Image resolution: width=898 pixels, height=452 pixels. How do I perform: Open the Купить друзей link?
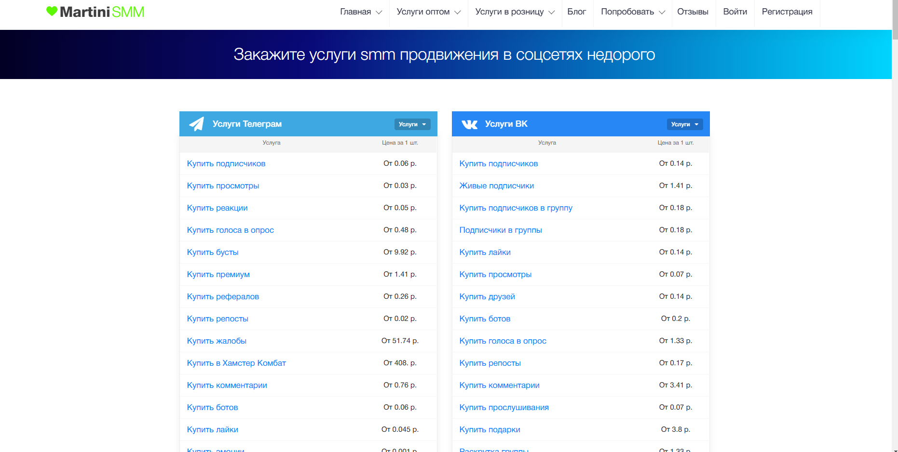(x=487, y=297)
